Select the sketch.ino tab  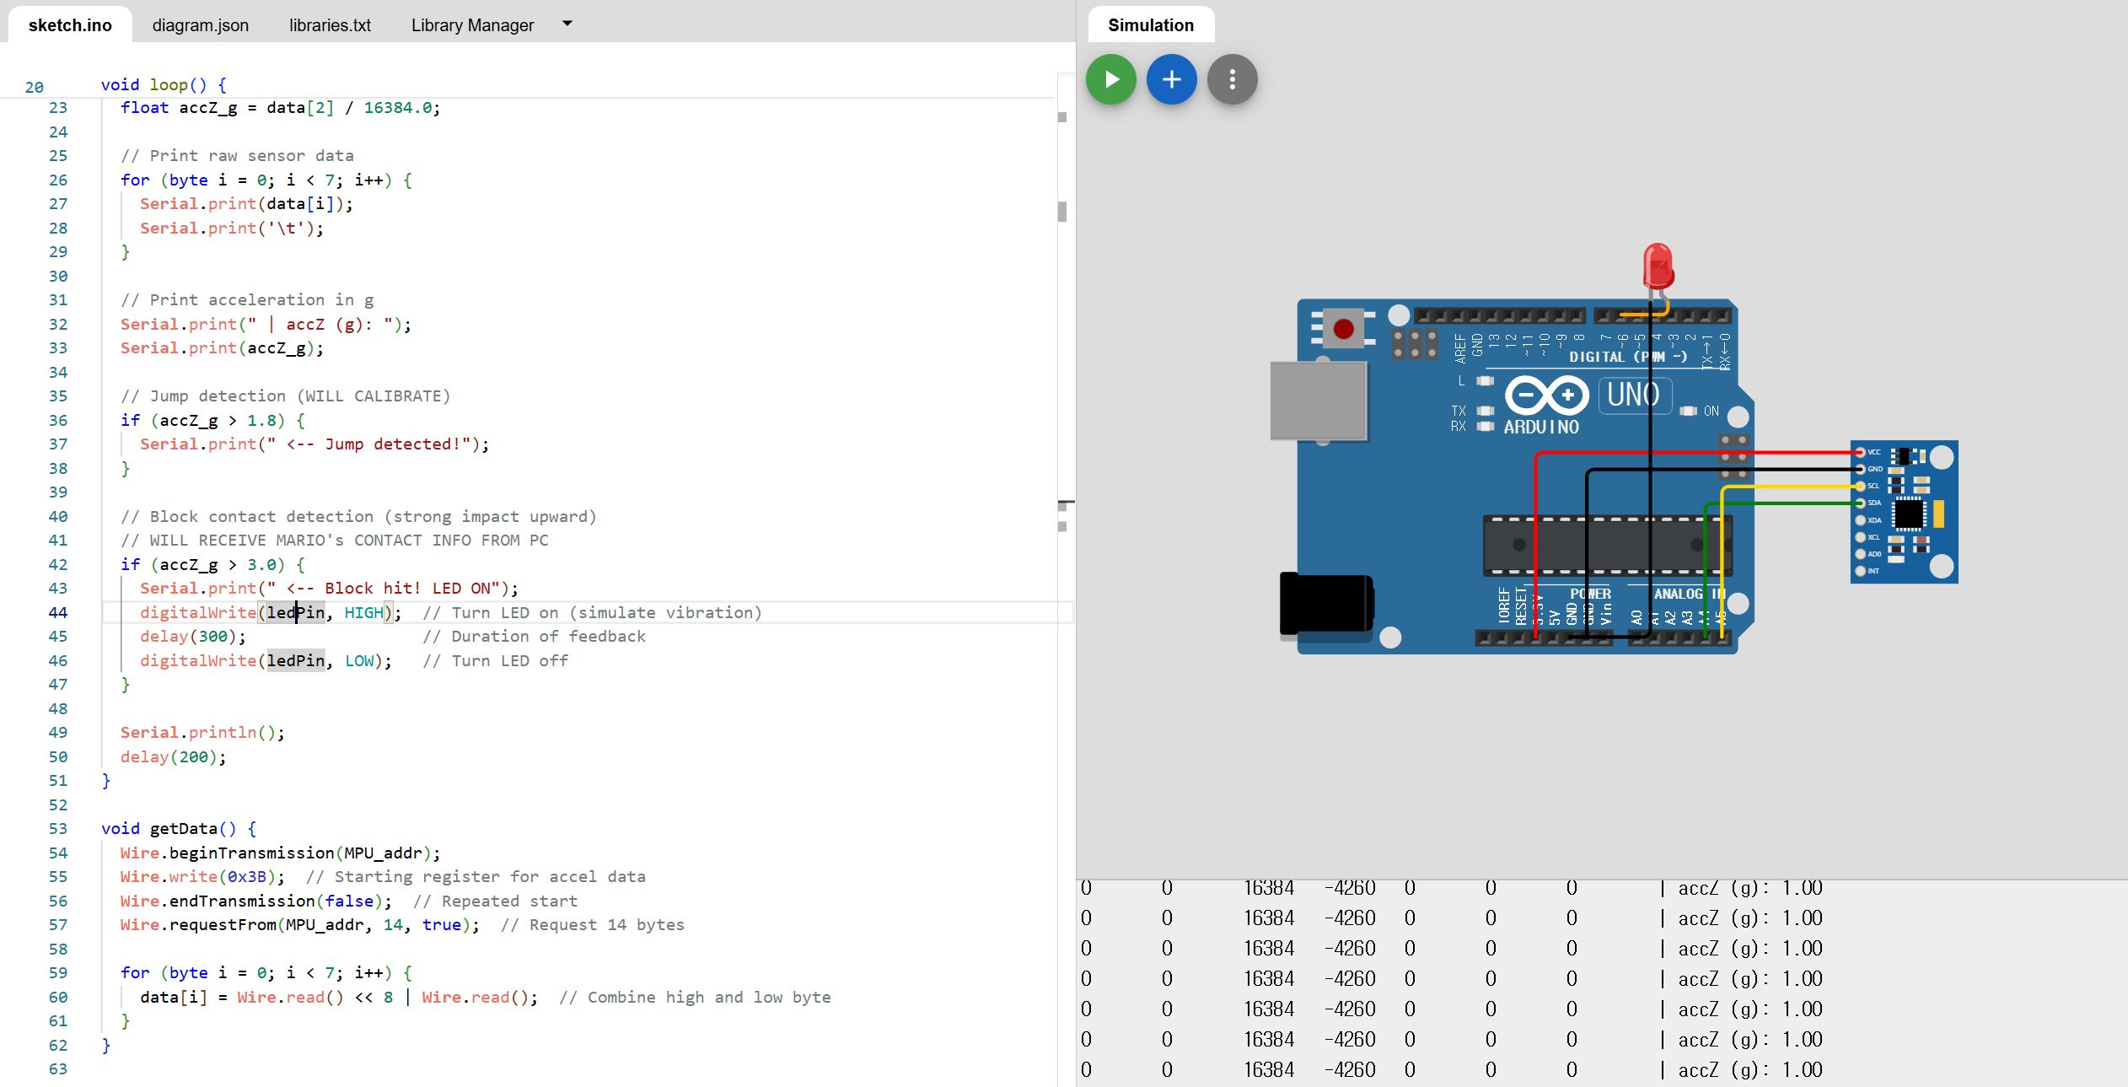(x=70, y=25)
